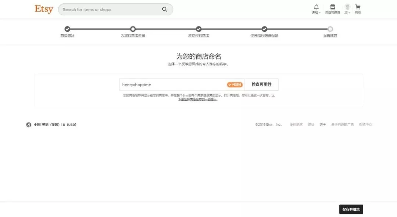The height and width of the screenshot is (217, 397).
Task: Open the 使用条款 footer link
Action: click(296, 124)
